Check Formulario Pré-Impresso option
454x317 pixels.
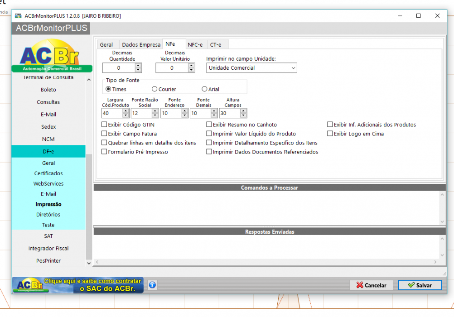tap(104, 152)
